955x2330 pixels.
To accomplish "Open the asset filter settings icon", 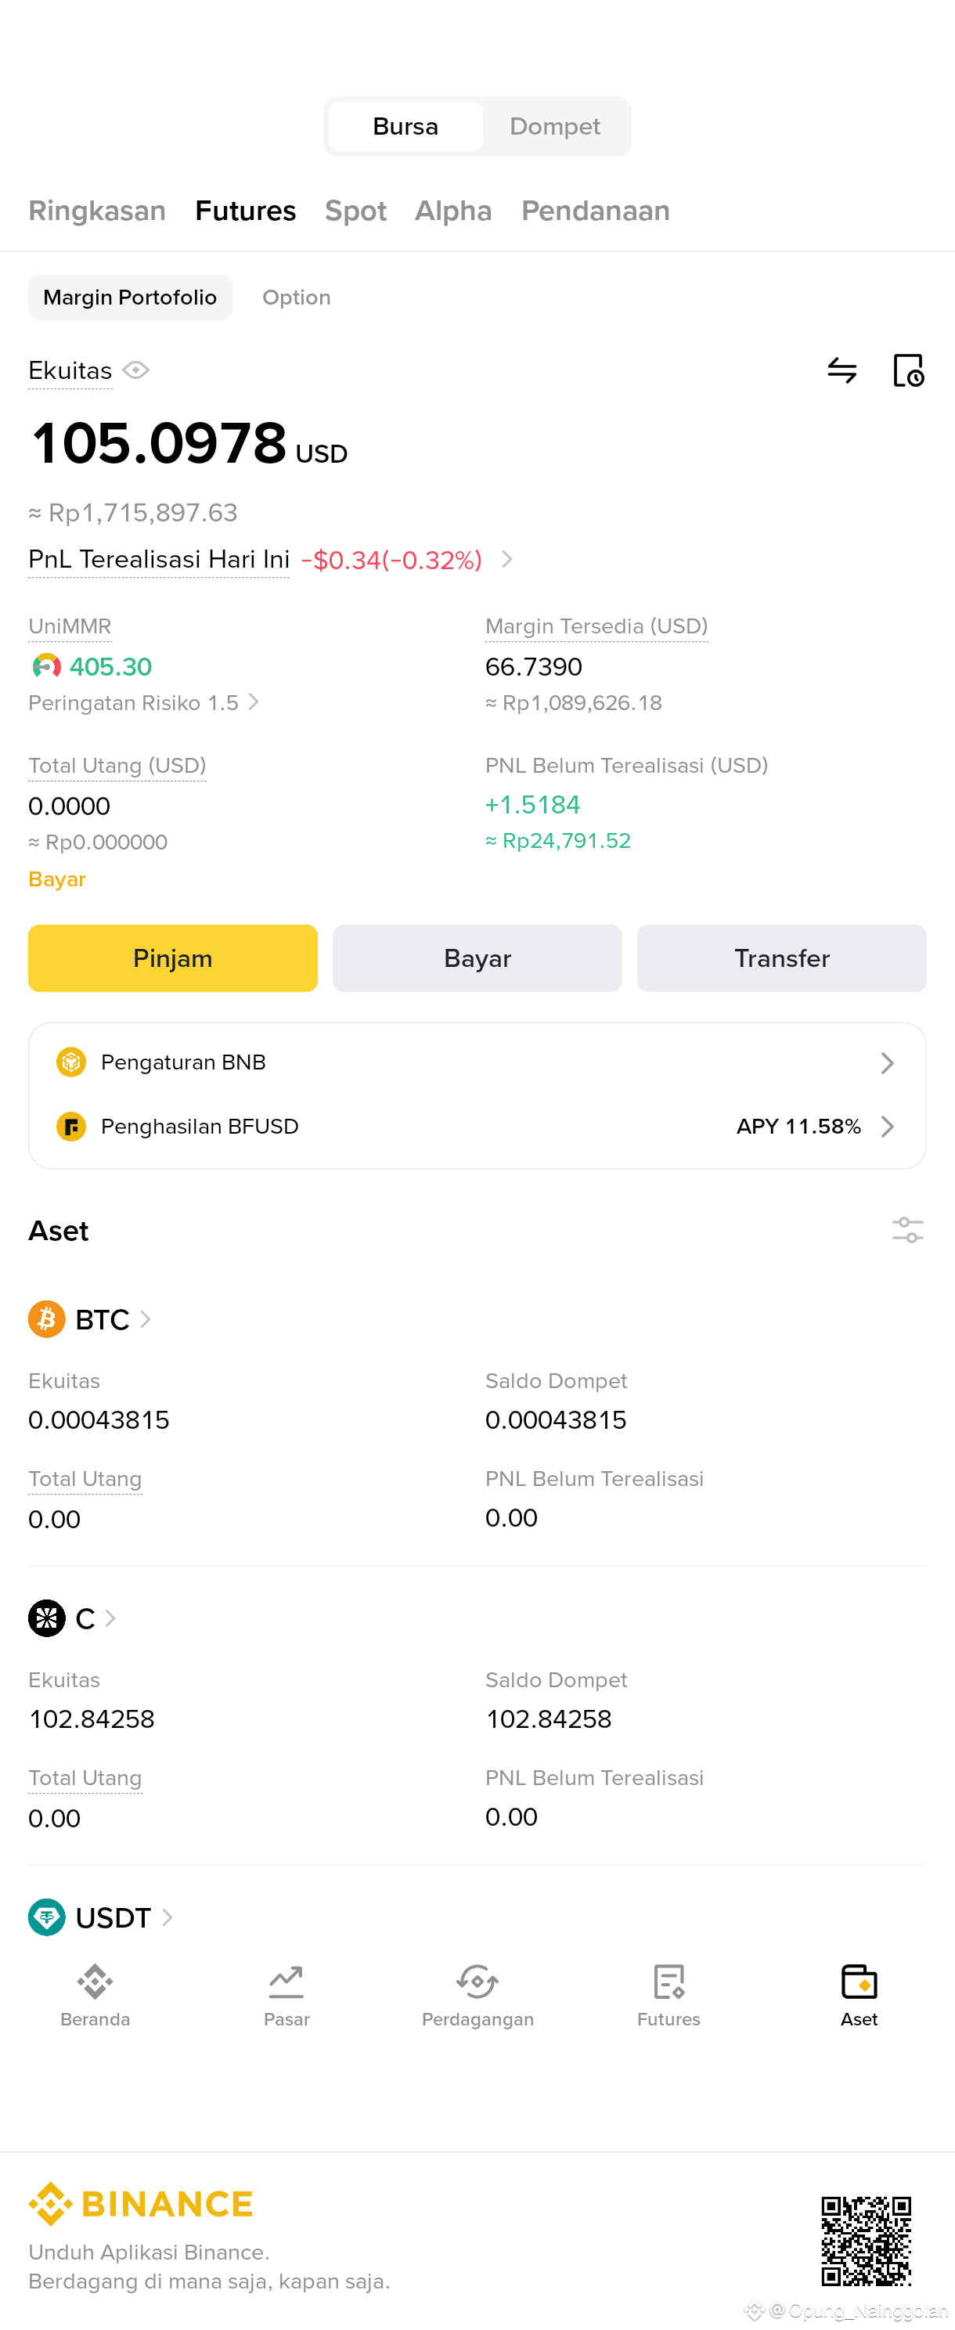I will (x=908, y=1230).
